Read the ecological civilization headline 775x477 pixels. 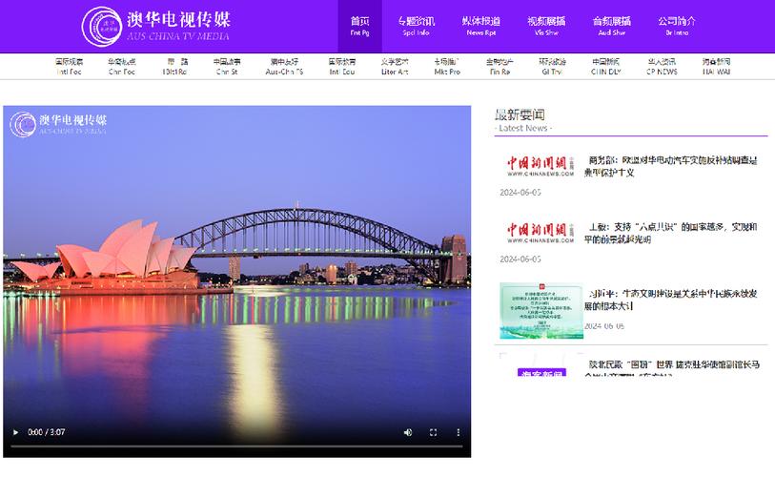(x=670, y=300)
